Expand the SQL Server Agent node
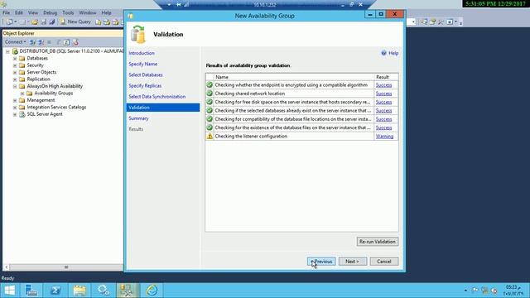Screen dimensions: 530x298 coord(15,114)
